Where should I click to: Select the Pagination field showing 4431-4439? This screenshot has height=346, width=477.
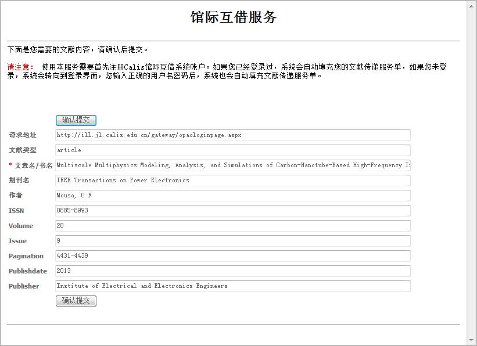coord(232,256)
